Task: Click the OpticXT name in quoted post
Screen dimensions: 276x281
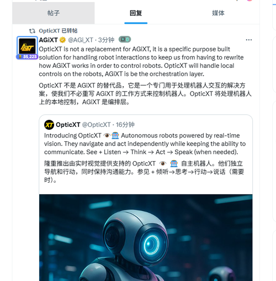Action: click(68, 125)
